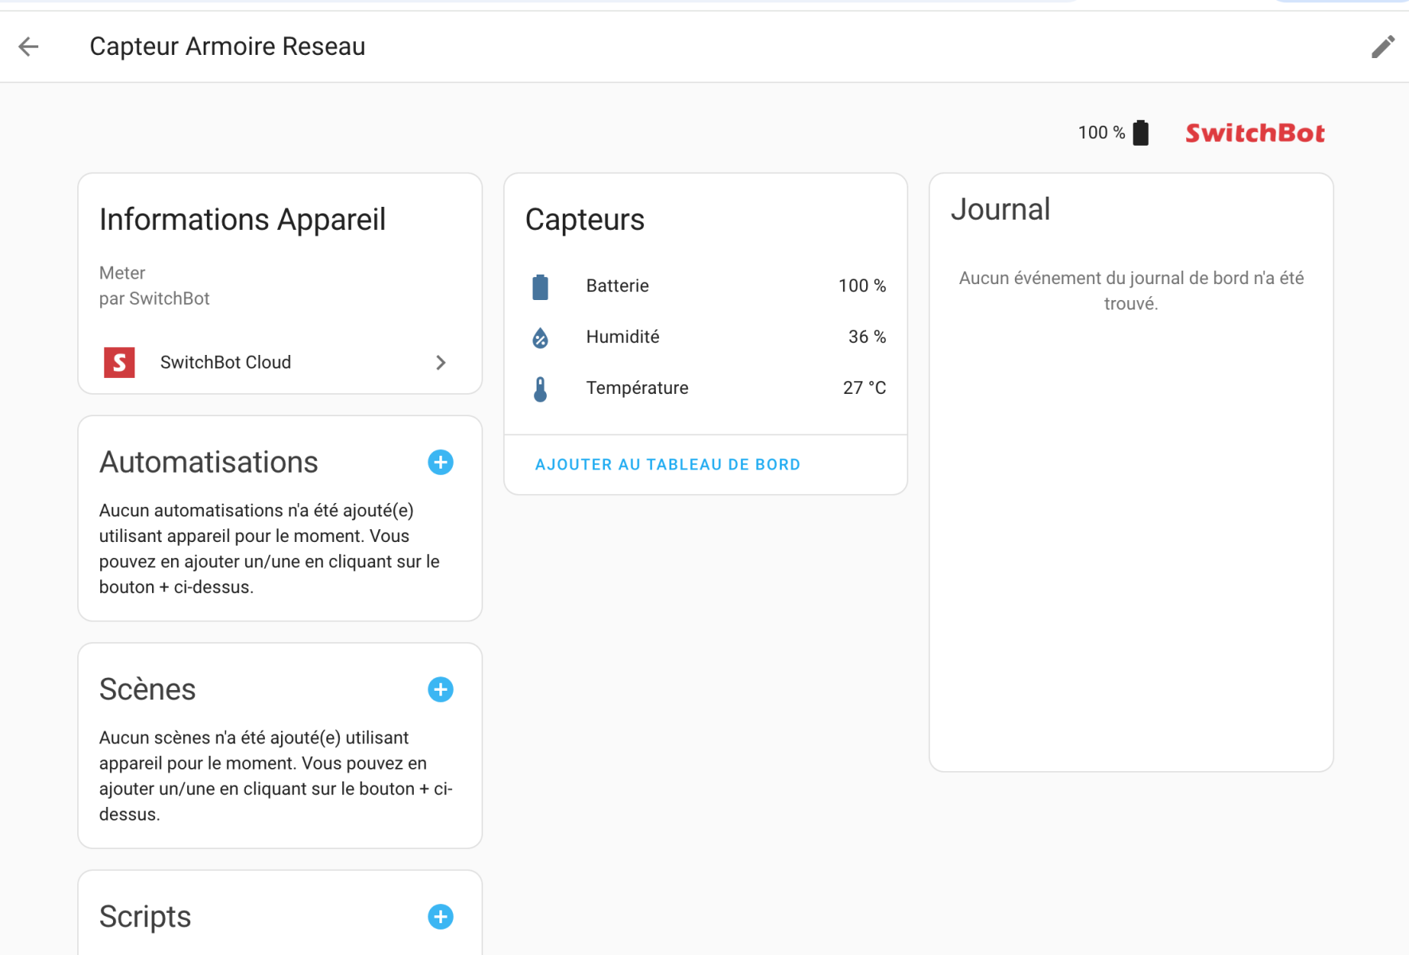Click the Automatisations heading
Image resolution: width=1409 pixels, height=955 pixels.
click(x=209, y=462)
